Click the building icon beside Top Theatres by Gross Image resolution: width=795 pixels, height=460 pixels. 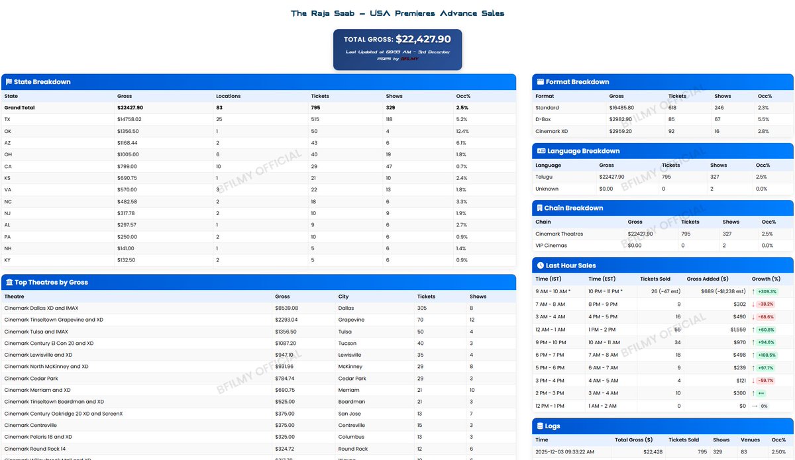tap(9, 283)
